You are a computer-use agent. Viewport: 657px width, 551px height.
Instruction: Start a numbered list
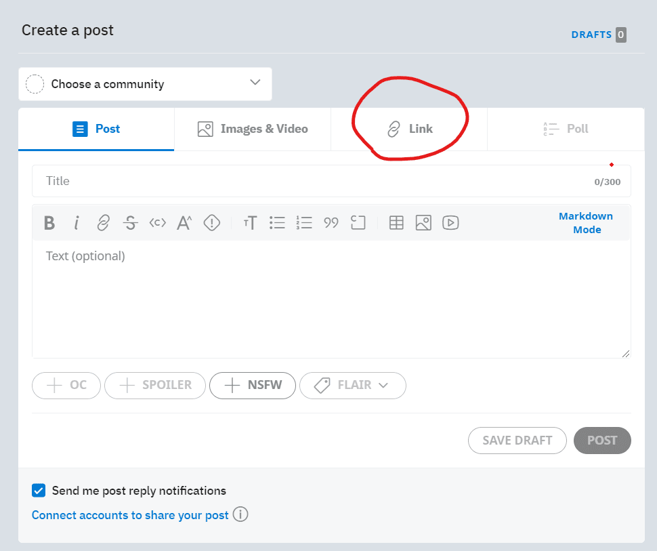point(303,223)
